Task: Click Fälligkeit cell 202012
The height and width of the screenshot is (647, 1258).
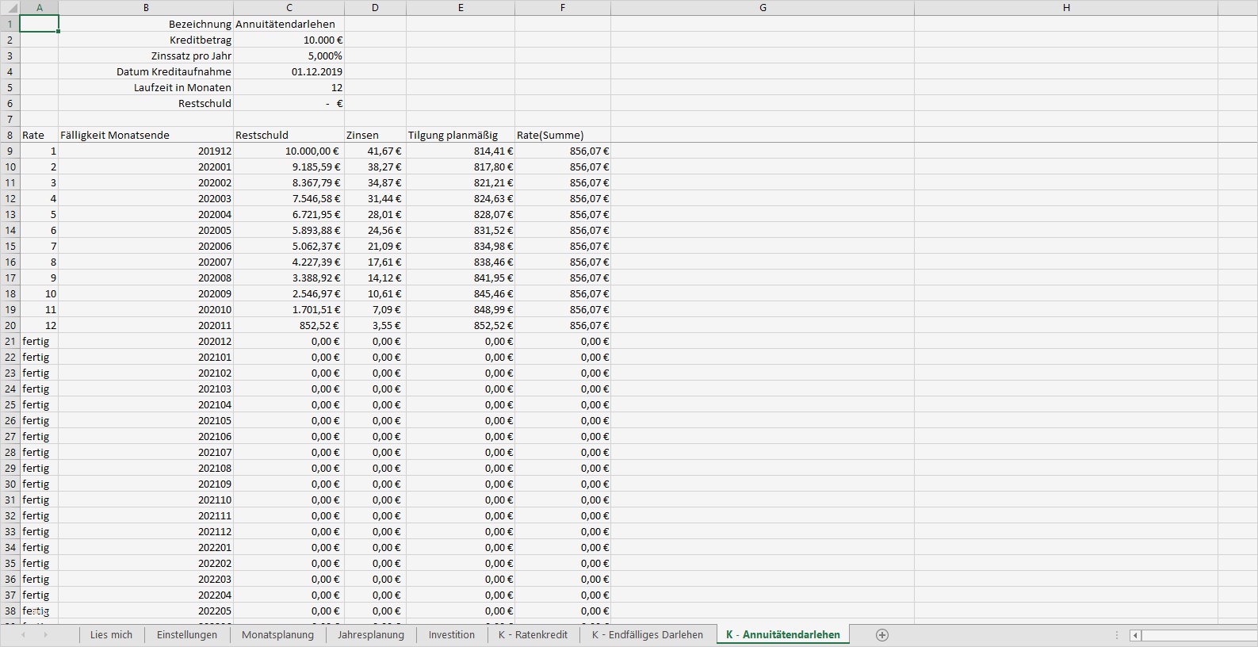Action: click(x=146, y=341)
